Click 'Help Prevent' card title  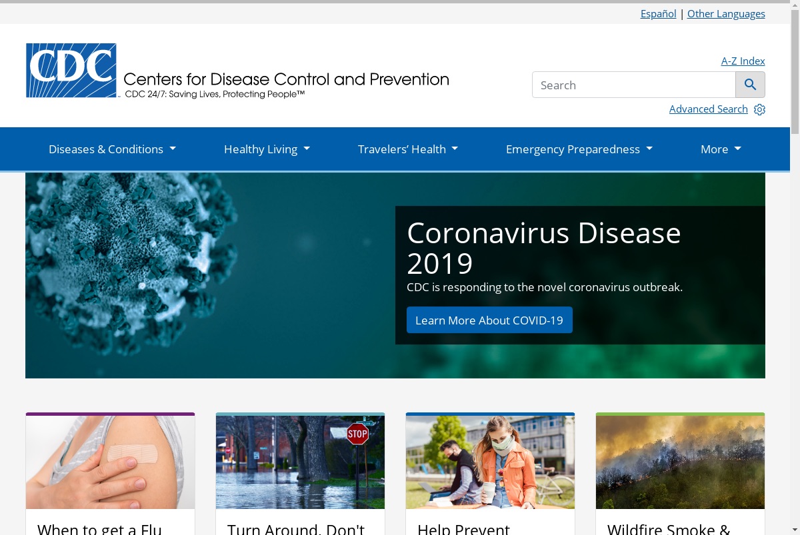463,529
